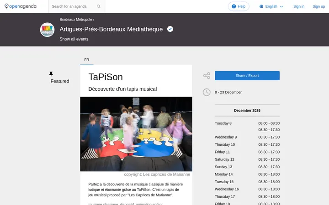
Task: Click the Help question mark icon
Action: 234,6
